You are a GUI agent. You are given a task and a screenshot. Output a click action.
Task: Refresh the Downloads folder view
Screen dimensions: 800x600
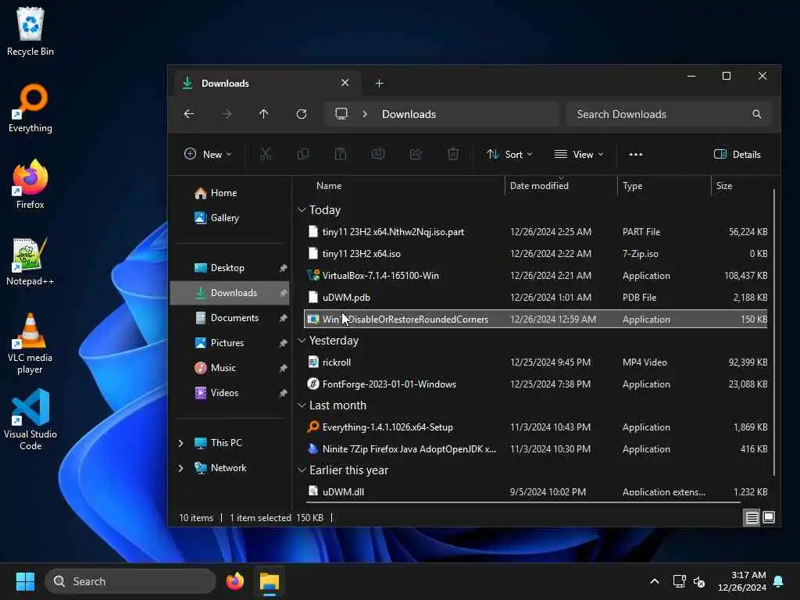tap(302, 114)
